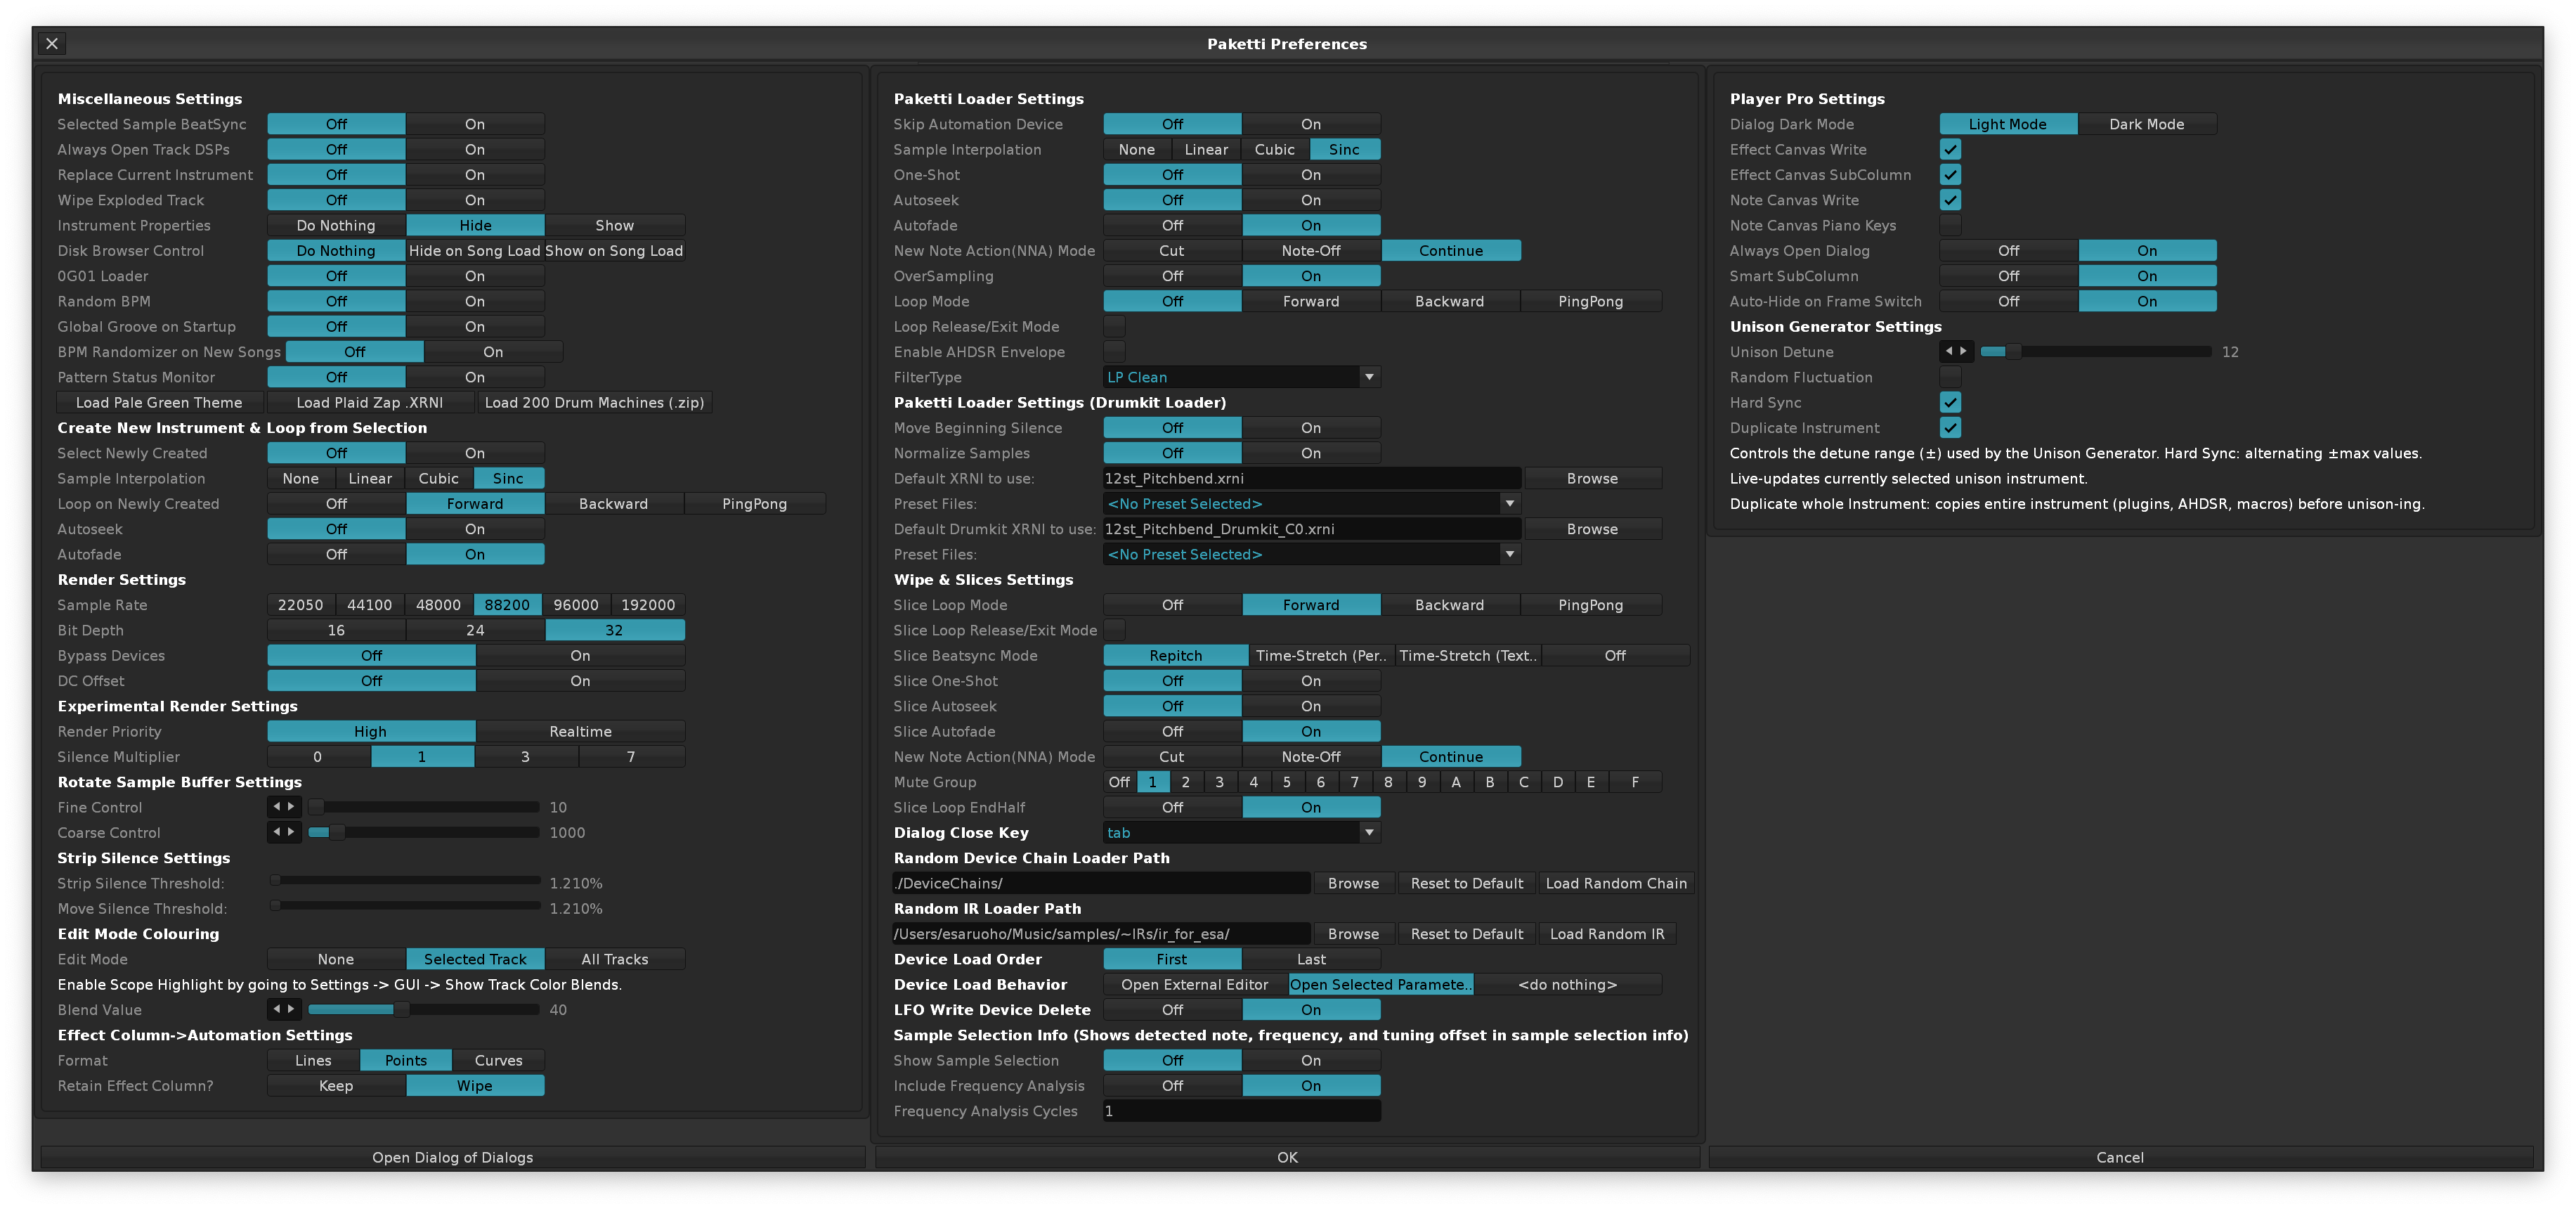
Task: Choose Keep for Retain Effect Column
Action: (x=336, y=1085)
